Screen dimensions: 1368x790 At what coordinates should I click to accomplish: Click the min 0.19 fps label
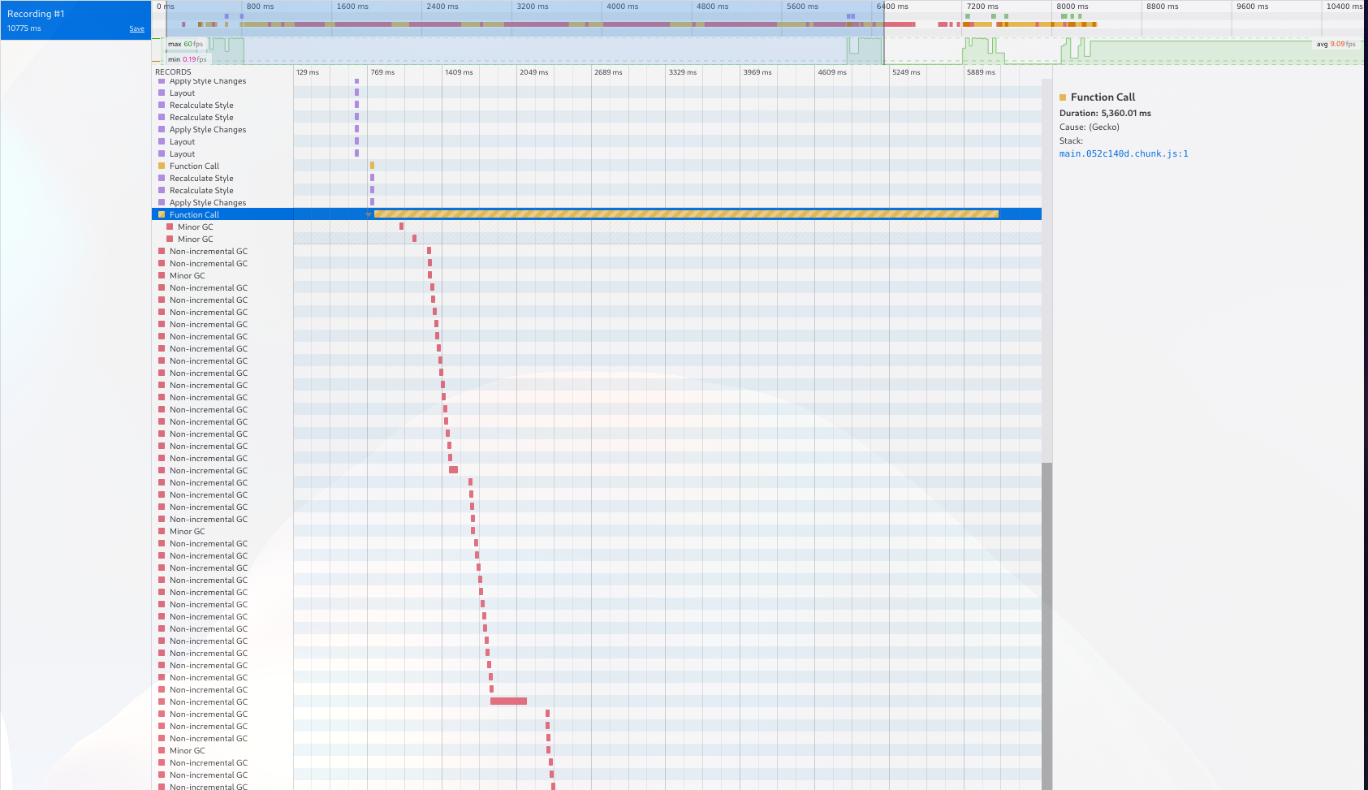188,59
